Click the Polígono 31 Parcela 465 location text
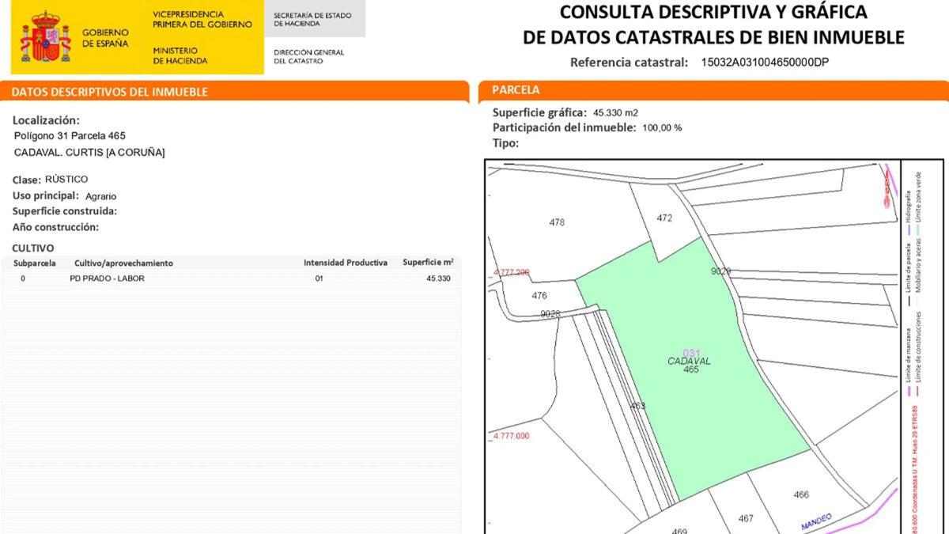 70,136
